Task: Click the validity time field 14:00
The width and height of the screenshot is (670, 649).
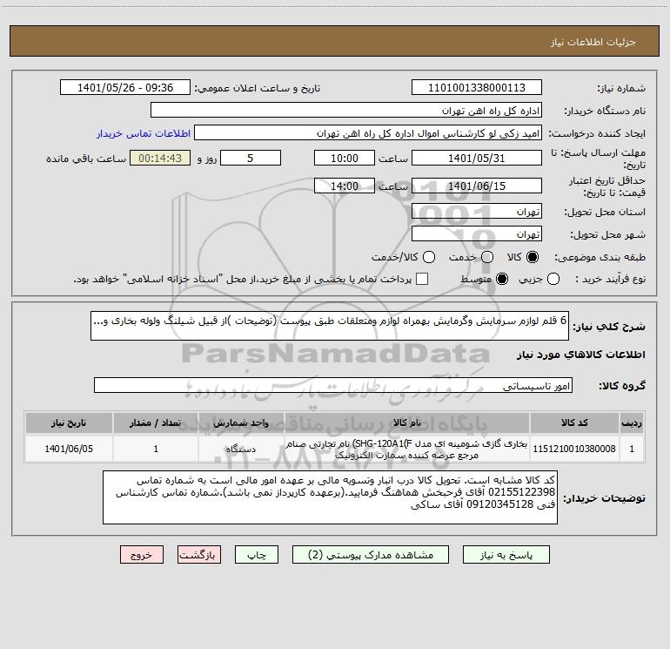Action: click(x=345, y=186)
